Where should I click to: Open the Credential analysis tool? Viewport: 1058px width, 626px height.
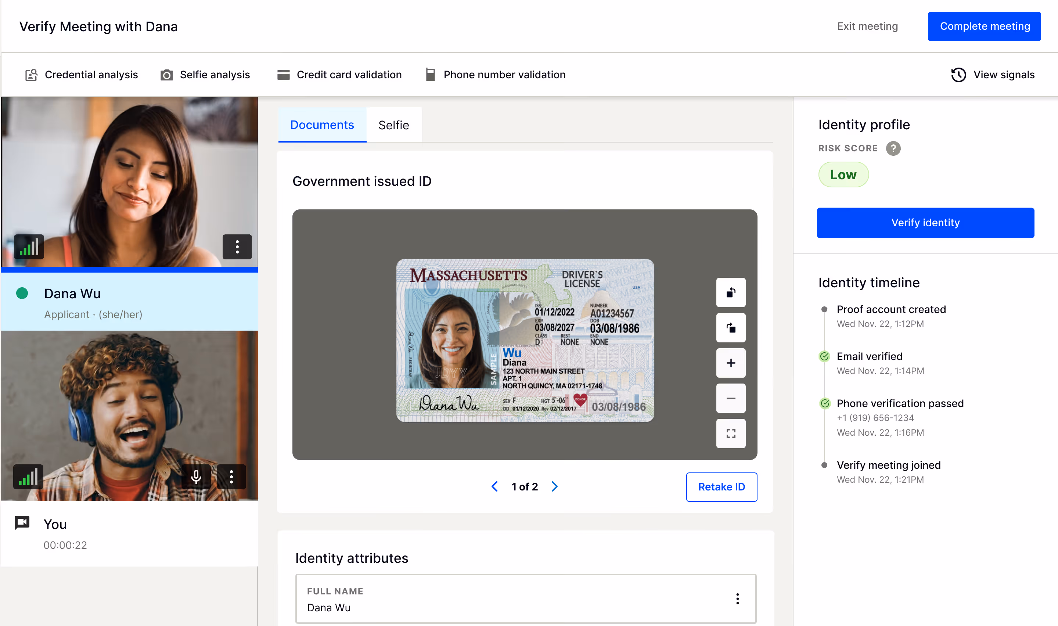(82, 75)
